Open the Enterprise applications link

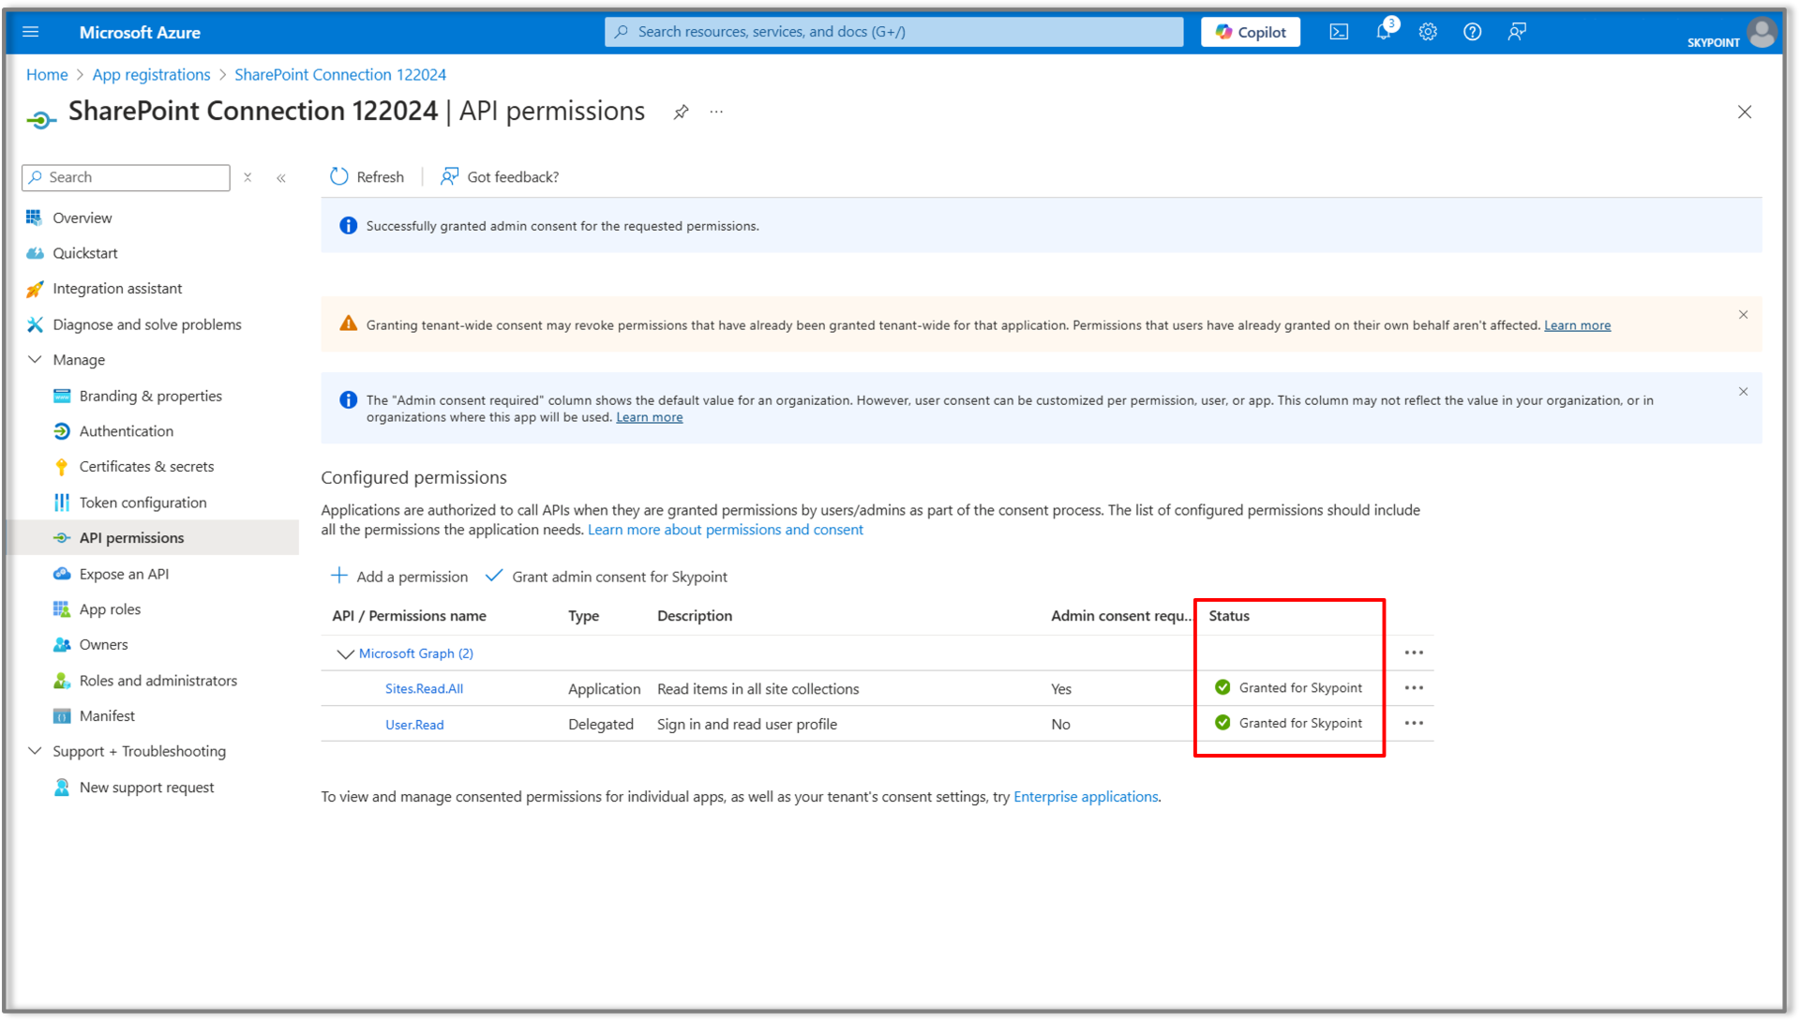1085,796
